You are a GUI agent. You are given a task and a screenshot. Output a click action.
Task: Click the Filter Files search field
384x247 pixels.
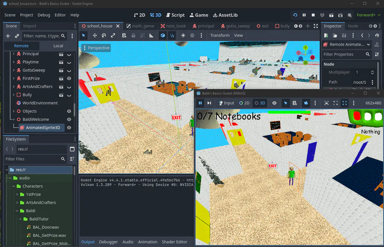35,159
